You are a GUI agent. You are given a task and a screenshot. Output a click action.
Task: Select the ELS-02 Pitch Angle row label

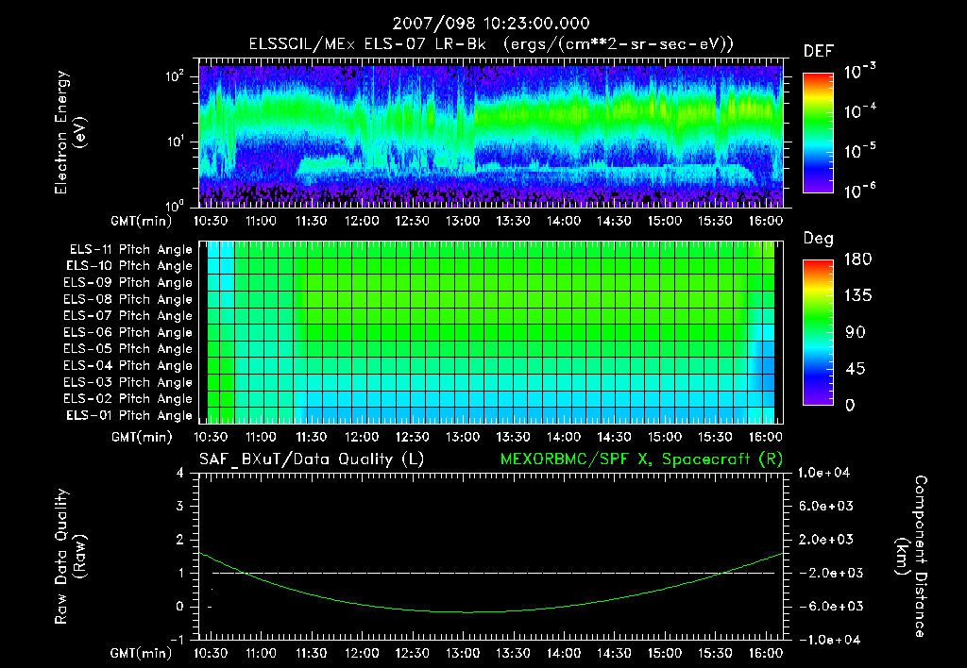click(128, 399)
